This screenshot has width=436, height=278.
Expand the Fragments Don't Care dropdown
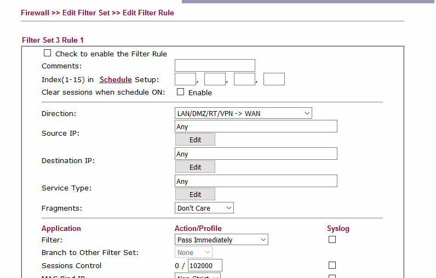click(204, 208)
